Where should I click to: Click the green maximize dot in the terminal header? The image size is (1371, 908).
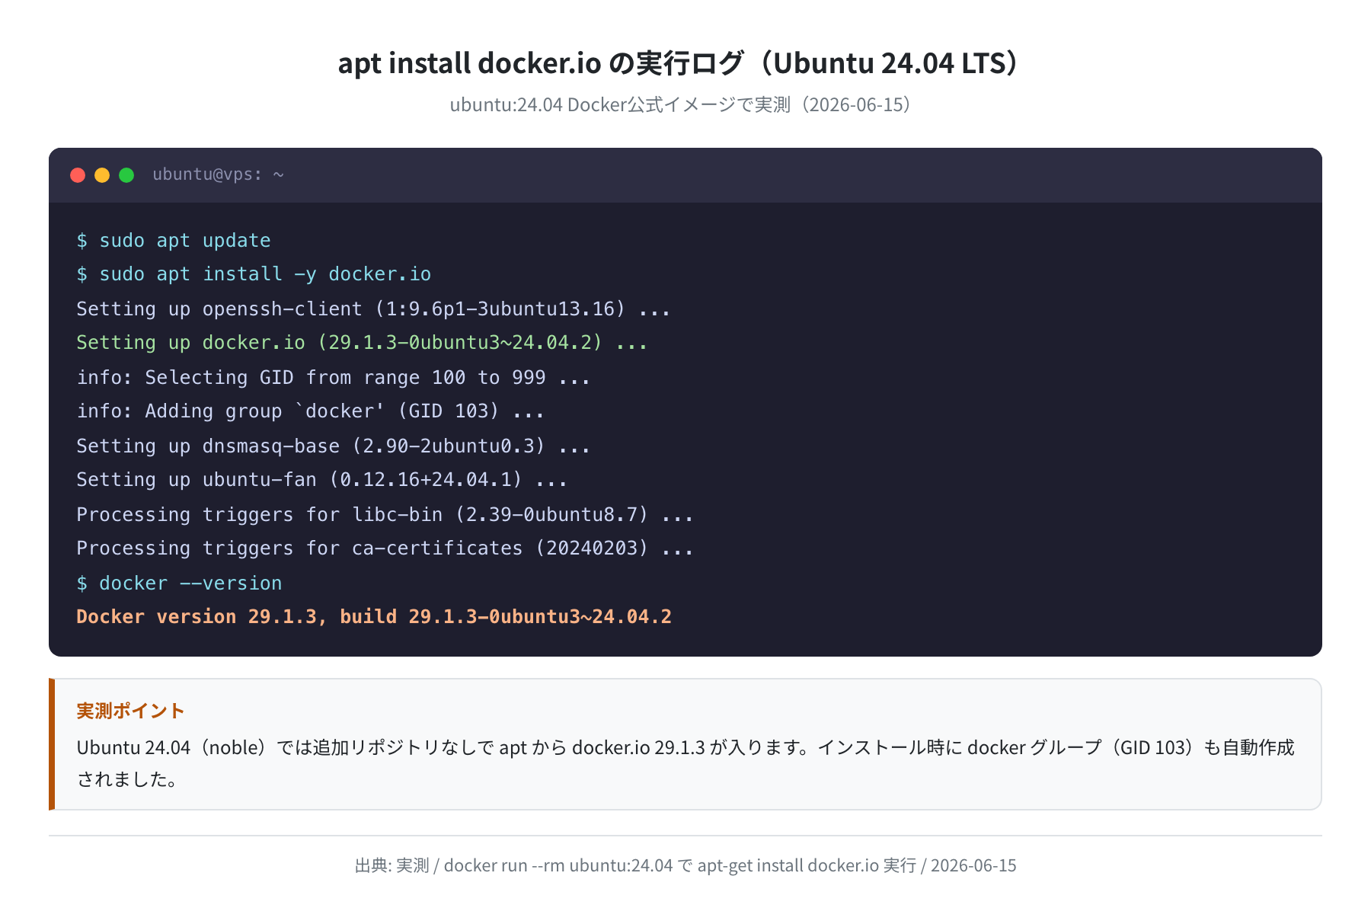(126, 175)
